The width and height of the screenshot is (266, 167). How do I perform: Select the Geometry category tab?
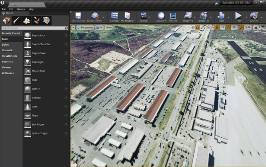[7, 62]
